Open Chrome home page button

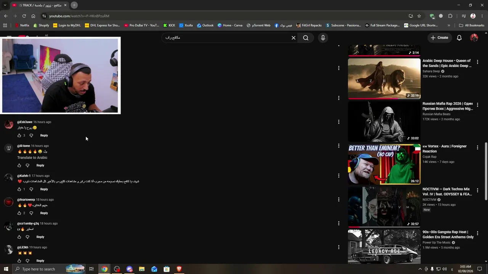point(33,16)
